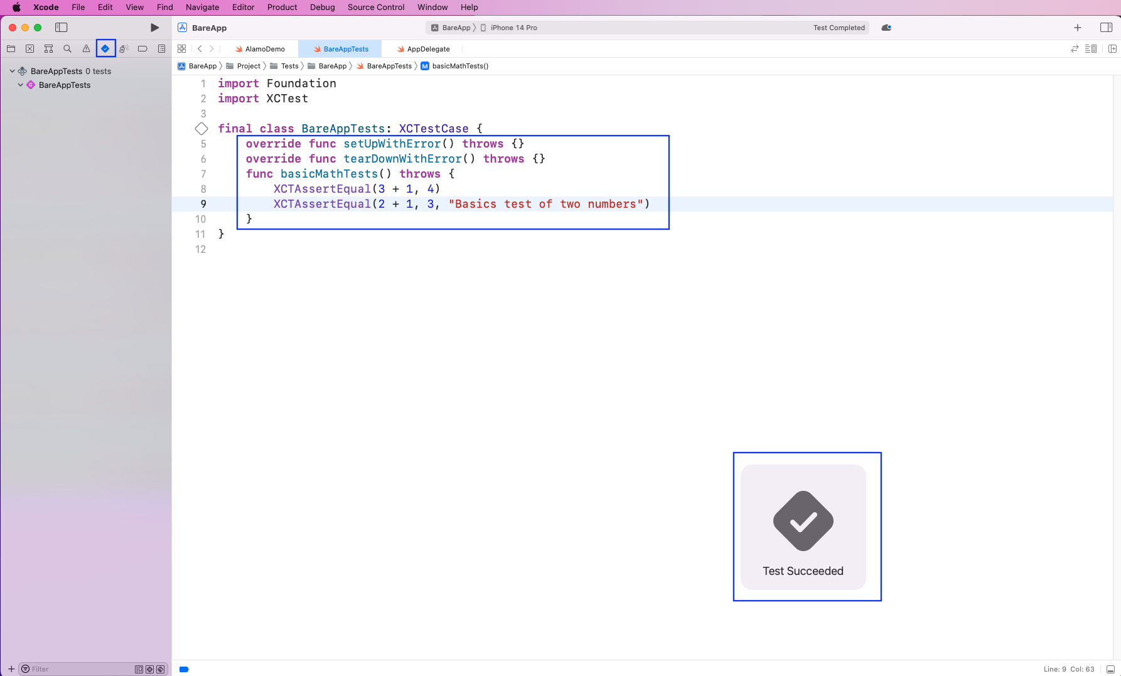
Task: Add an editor on the right
Action: pos(1112,49)
